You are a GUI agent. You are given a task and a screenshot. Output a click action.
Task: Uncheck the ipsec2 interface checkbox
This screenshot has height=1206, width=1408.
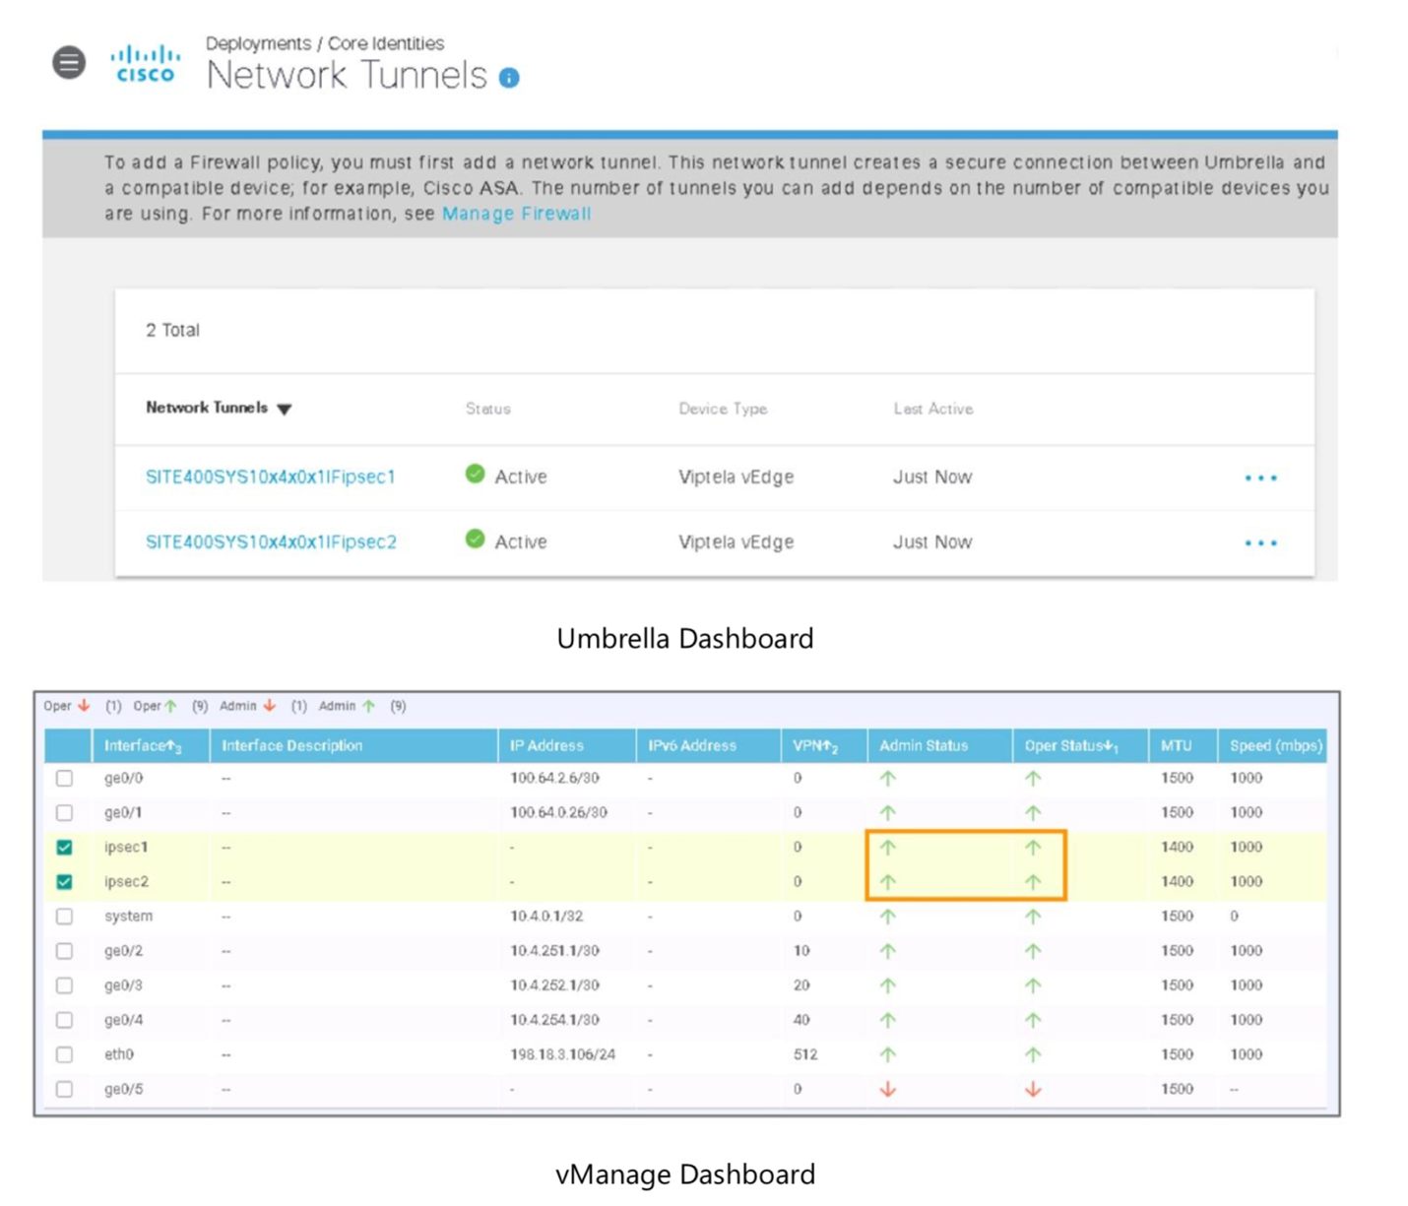pyautogui.click(x=64, y=881)
